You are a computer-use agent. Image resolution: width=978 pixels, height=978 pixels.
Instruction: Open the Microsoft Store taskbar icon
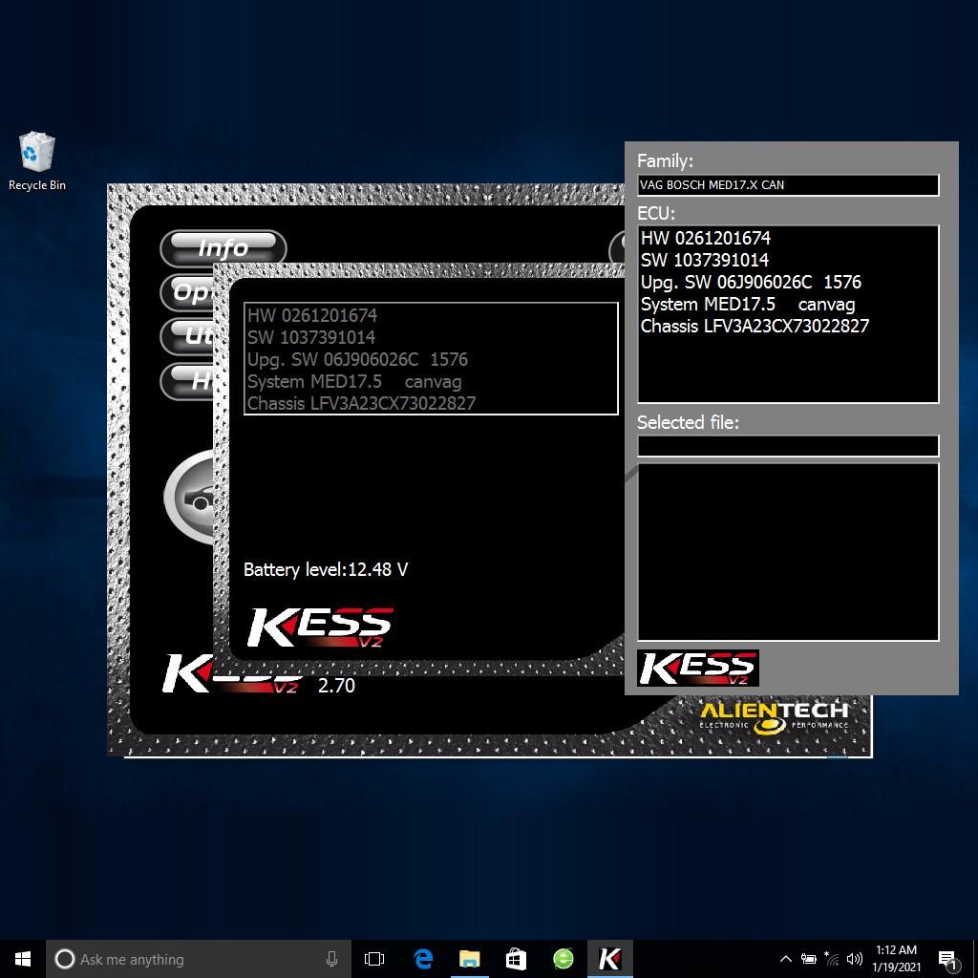click(516, 959)
